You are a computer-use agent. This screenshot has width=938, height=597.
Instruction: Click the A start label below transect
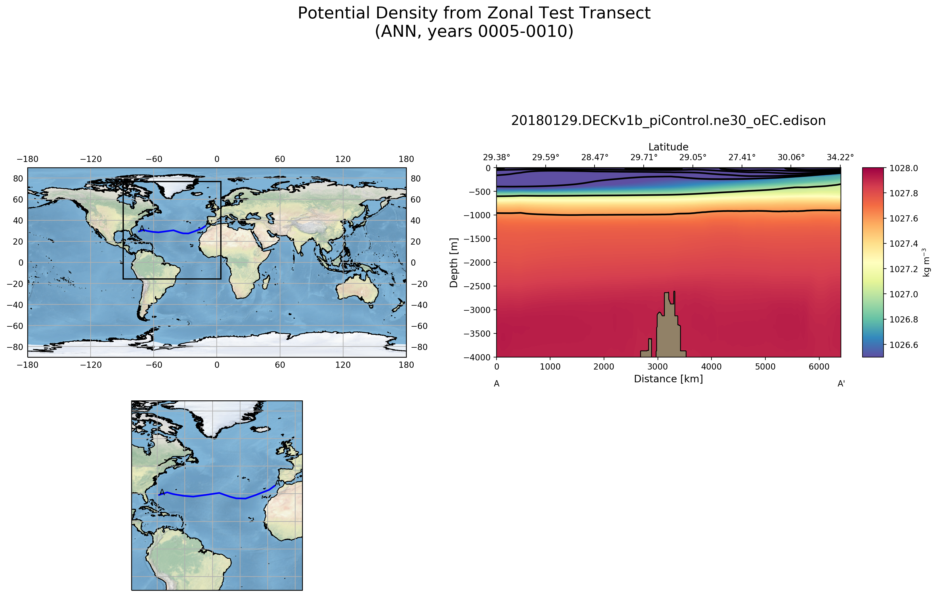click(x=497, y=384)
